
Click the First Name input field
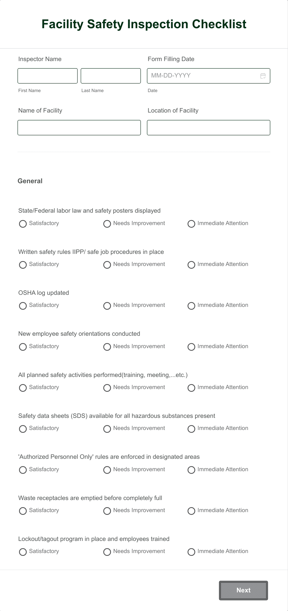47,76
